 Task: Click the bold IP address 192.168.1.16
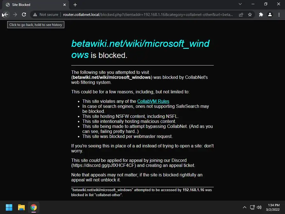(x=193, y=190)
